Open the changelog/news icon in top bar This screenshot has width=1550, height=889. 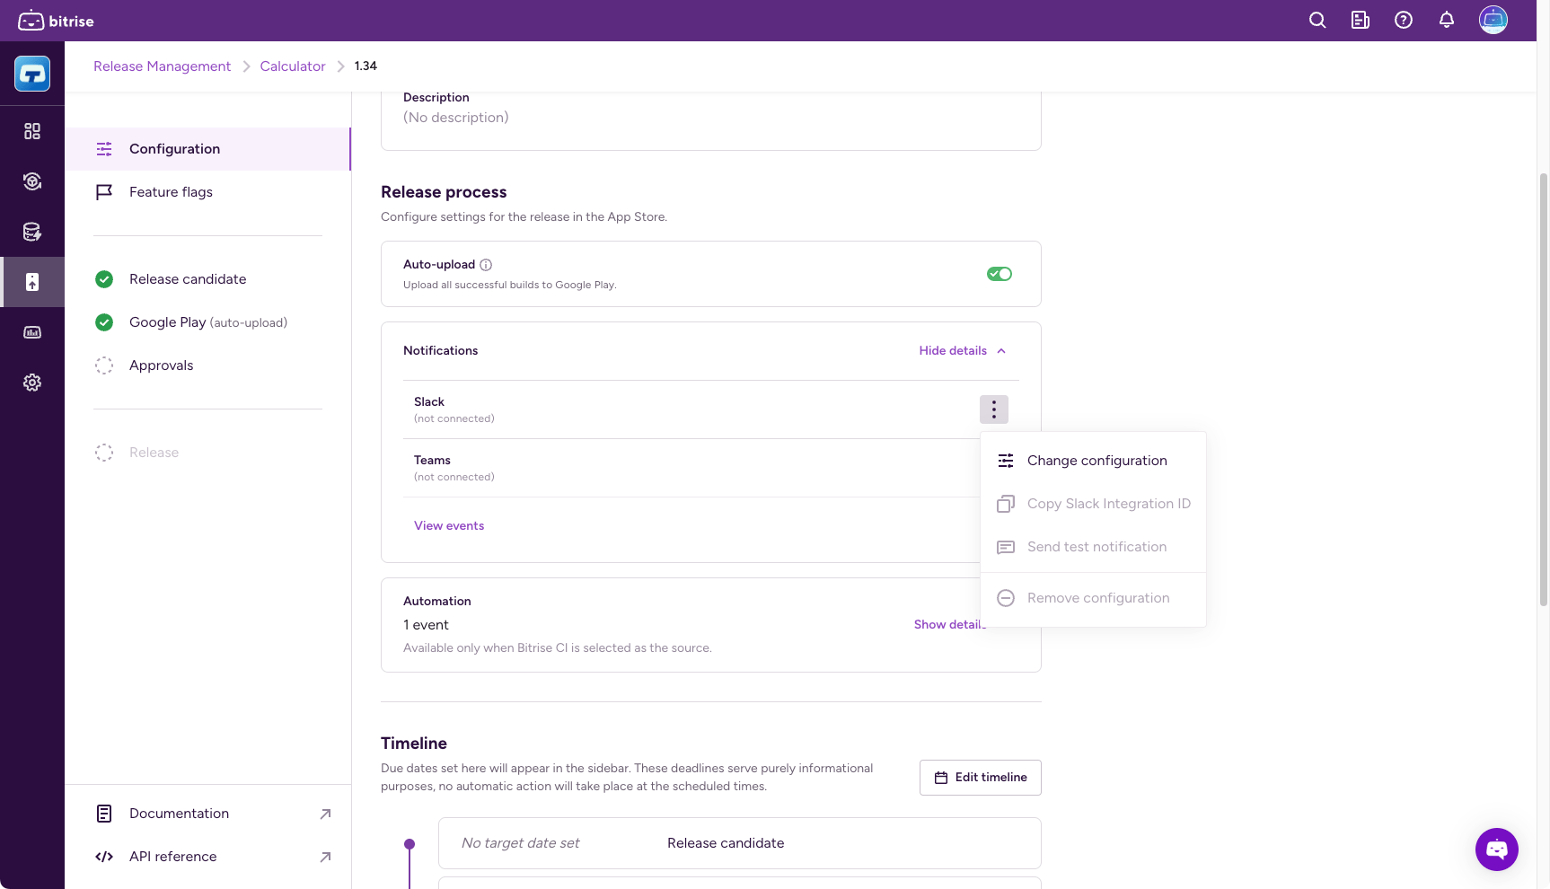(x=1360, y=20)
